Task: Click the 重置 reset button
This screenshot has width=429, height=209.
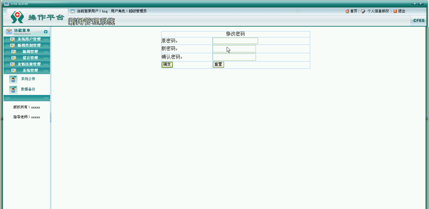Action: tap(218, 64)
